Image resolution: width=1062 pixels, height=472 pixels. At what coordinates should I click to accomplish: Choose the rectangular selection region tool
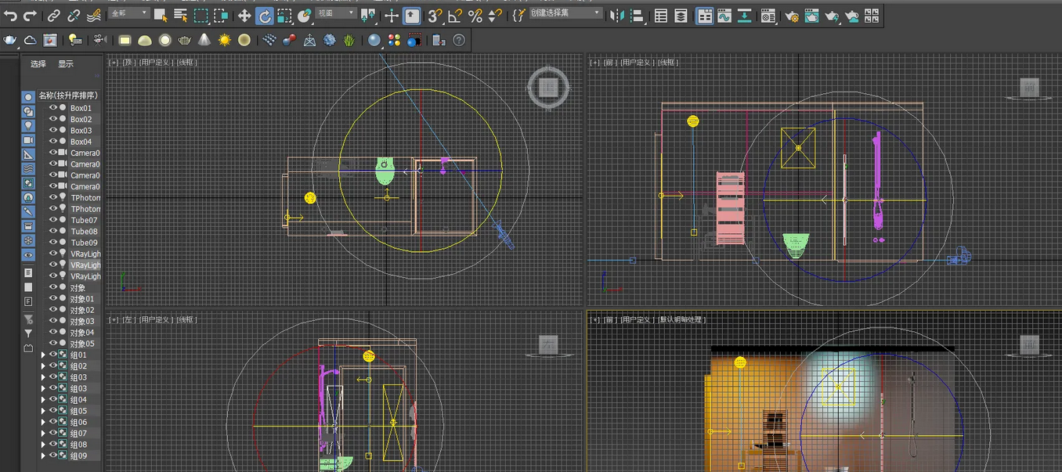coord(200,15)
